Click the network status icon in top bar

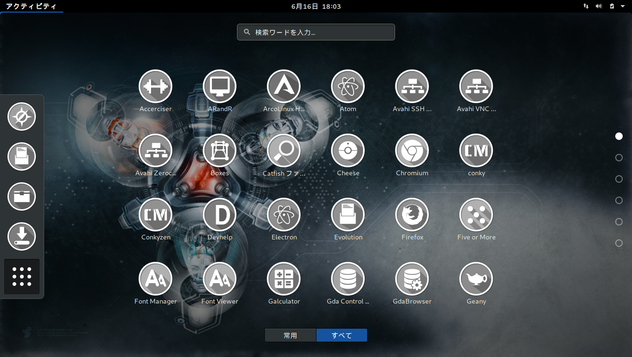point(586,6)
